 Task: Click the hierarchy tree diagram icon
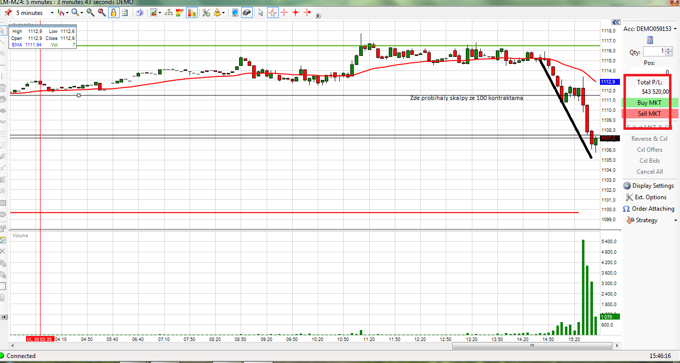168,12
